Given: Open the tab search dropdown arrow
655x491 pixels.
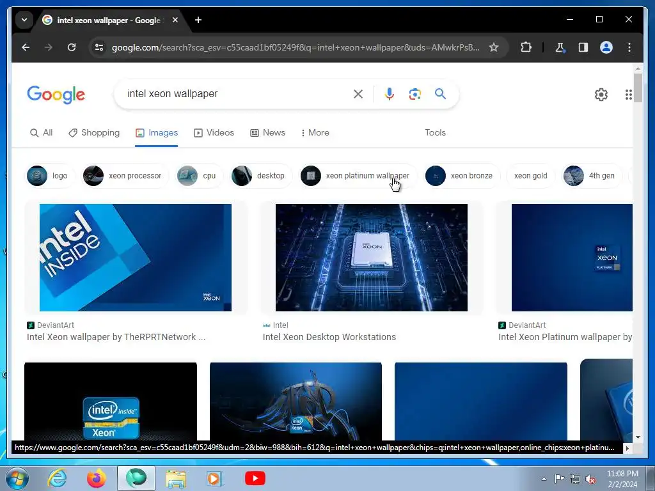Looking at the screenshot, I should (24, 20).
